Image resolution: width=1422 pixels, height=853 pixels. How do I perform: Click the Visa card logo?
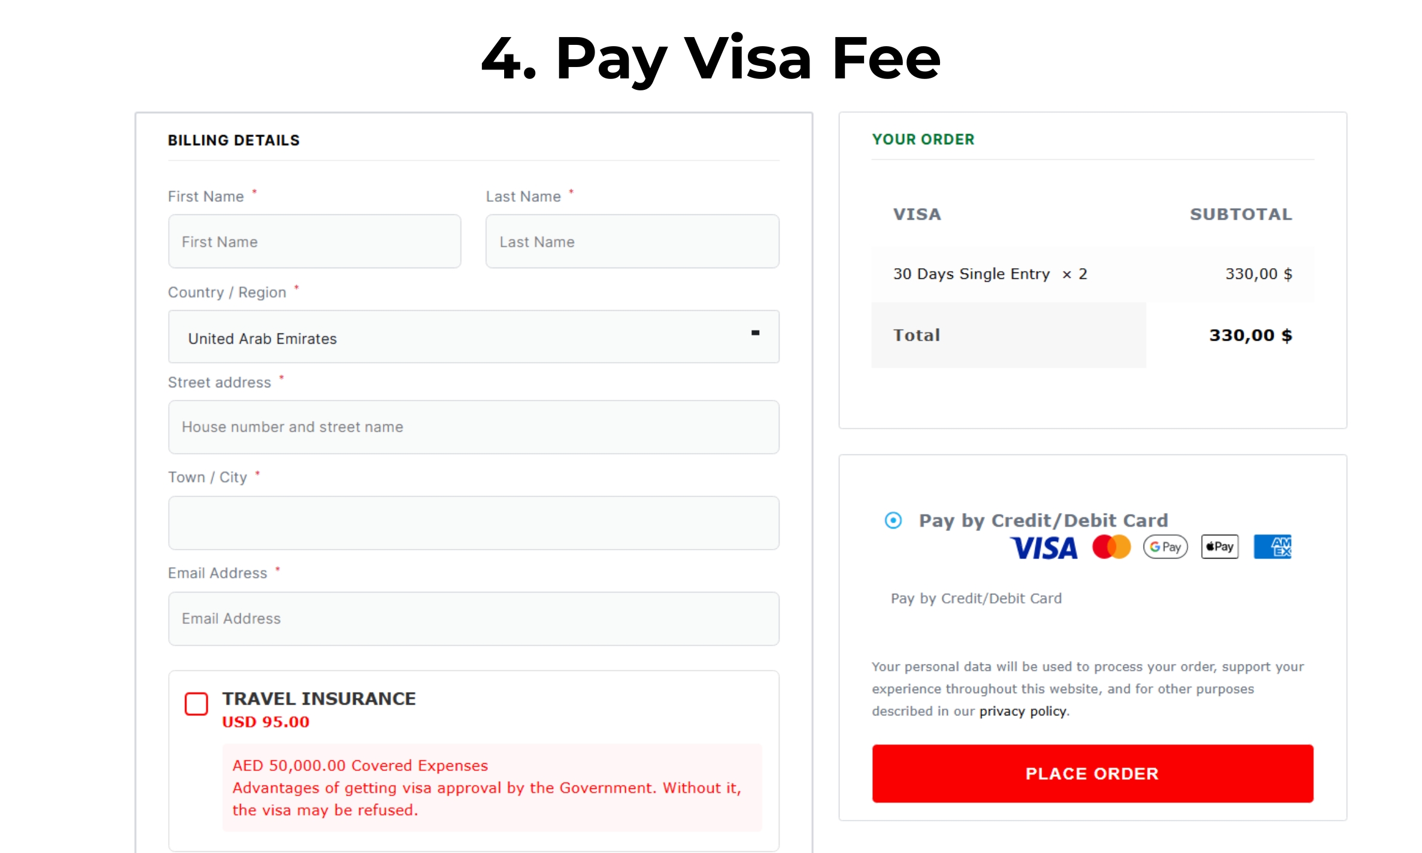[1044, 548]
